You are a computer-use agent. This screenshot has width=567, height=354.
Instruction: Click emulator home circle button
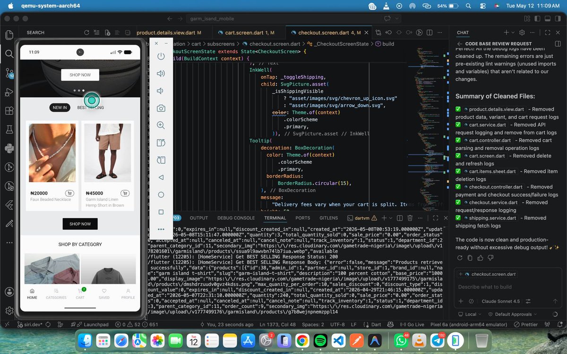click(x=161, y=194)
